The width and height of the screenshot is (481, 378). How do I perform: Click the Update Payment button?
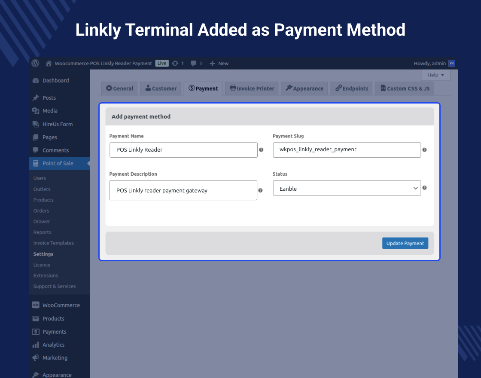[x=405, y=243]
